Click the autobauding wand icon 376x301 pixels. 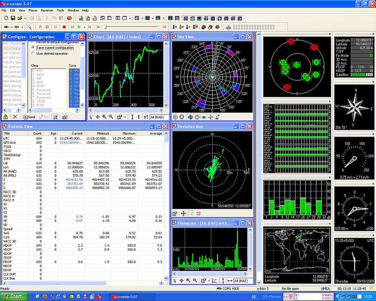[29, 27]
